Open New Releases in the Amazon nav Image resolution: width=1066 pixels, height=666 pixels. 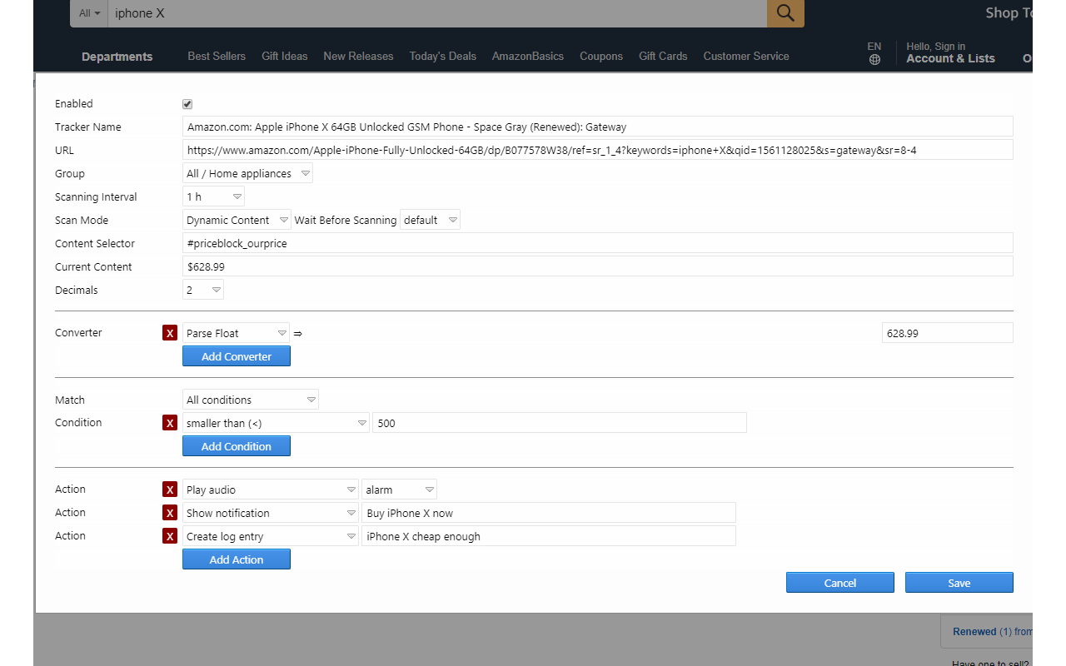pyautogui.click(x=358, y=56)
